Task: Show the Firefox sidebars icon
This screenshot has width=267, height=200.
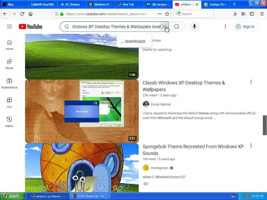Action: click(252, 14)
